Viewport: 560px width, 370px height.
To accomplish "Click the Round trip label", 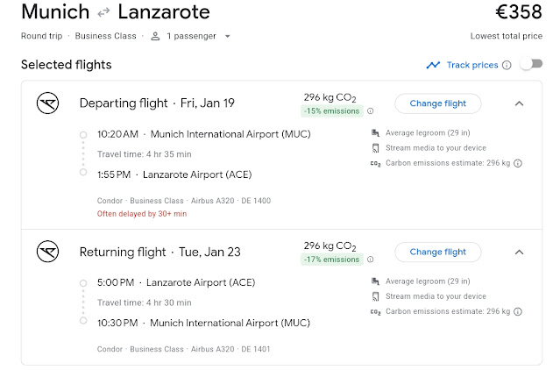I will pos(44,36).
